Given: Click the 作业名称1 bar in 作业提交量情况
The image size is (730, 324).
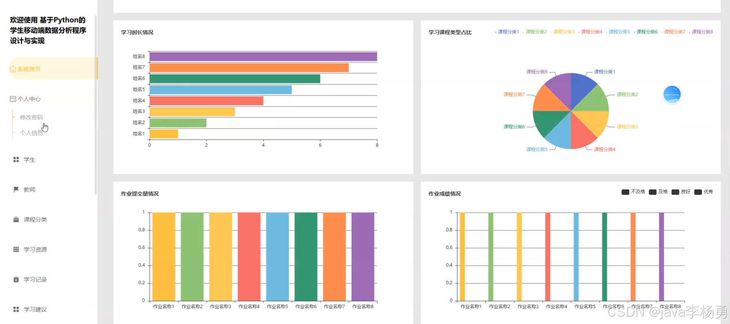Looking at the screenshot, I should [164, 257].
